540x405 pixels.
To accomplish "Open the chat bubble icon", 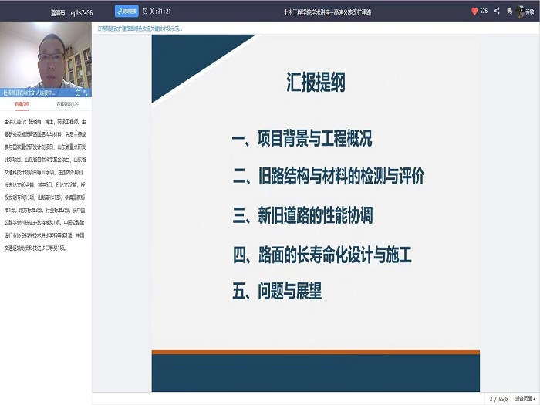I will [510, 12].
